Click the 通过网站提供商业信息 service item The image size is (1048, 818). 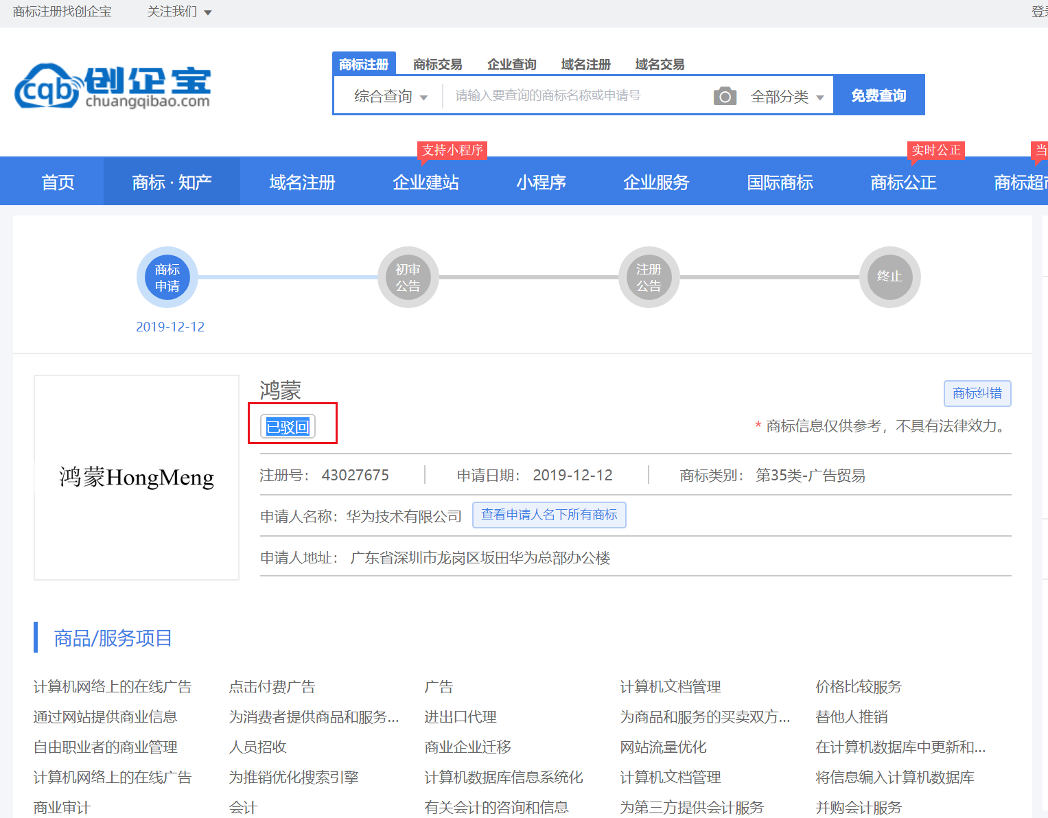106,716
